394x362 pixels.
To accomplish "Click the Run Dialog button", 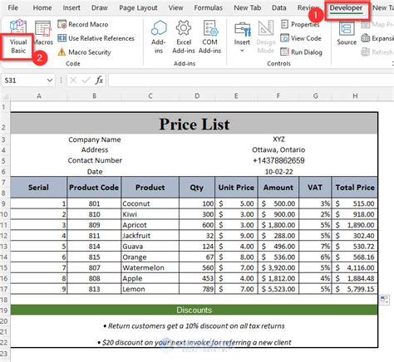I will [x=301, y=52].
